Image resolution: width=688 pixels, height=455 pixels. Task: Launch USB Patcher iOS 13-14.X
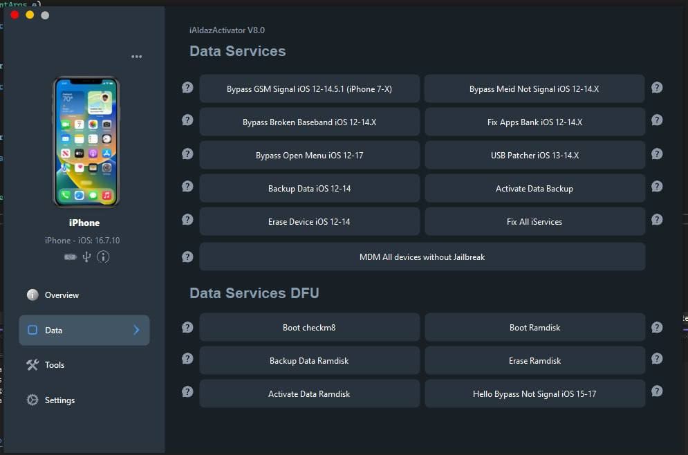pos(534,155)
